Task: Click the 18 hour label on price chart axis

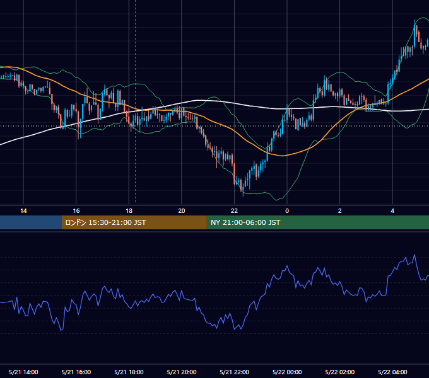Action: (x=129, y=211)
